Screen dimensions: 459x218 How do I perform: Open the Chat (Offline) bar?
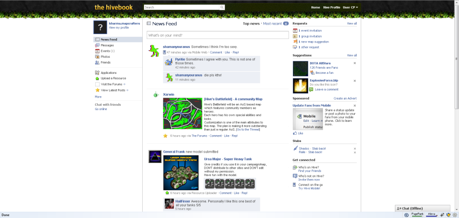422,208
